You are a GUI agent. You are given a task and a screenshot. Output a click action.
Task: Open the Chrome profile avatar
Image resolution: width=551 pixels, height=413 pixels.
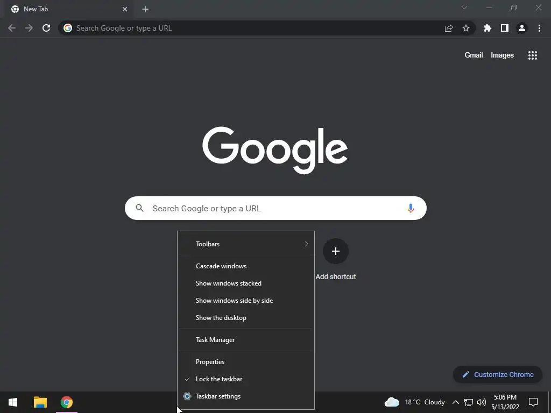(522, 28)
